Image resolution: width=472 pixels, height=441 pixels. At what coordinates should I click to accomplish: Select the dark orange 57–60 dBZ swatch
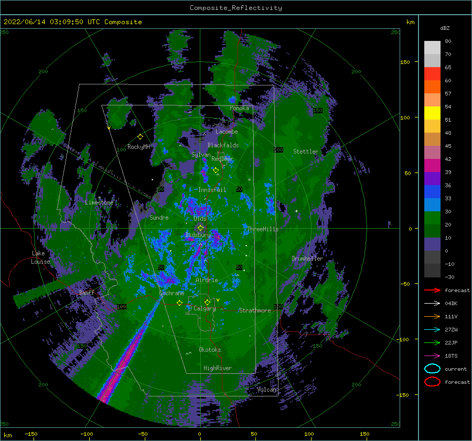pos(432,87)
